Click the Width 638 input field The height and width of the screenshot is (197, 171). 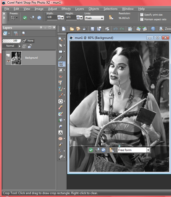[52, 17]
